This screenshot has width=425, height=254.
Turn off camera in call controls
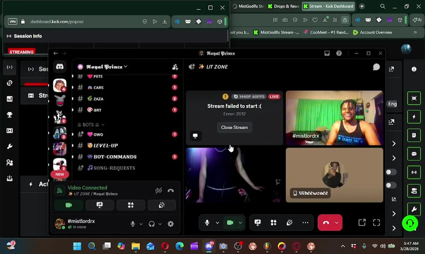230,223
